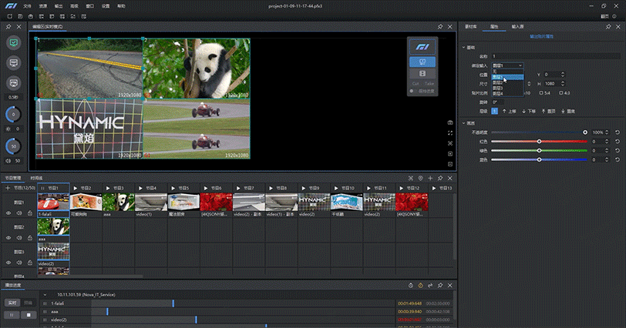Viewport: 626px width, 328px height.
Task: Open the 文件 menu
Action: coord(28,5)
